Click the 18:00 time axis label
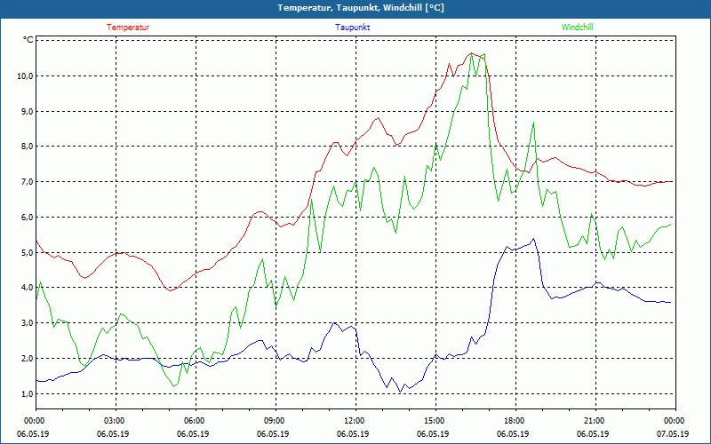 pyautogui.click(x=514, y=421)
